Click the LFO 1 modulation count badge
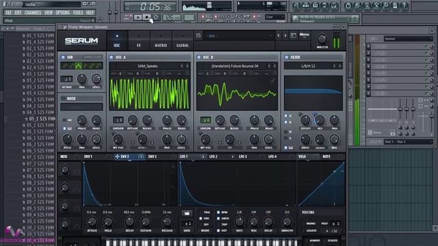This screenshot has height=246, width=438. point(203,156)
